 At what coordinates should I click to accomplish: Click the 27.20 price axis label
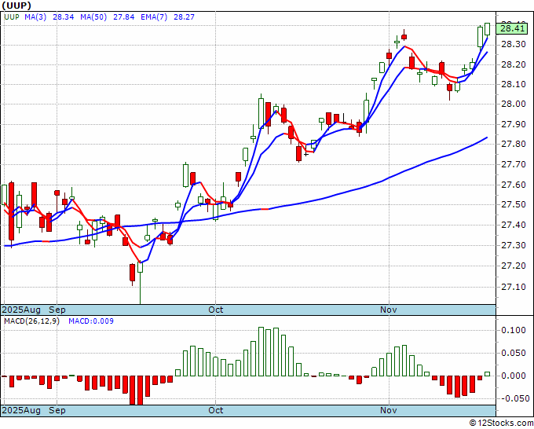click(x=512, y=266)
